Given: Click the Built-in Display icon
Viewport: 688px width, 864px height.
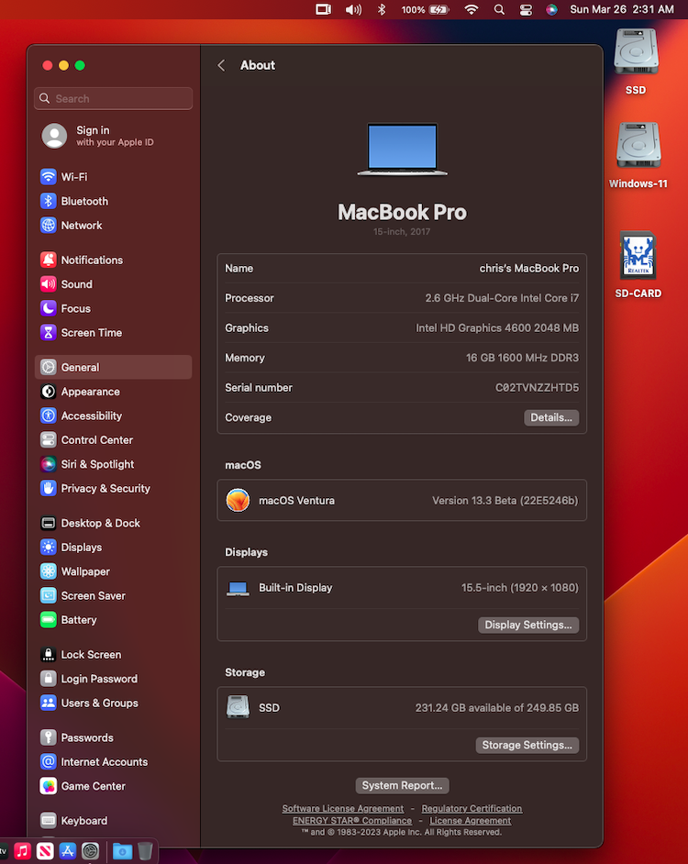Looking at the screenshot, I should 239,589.
